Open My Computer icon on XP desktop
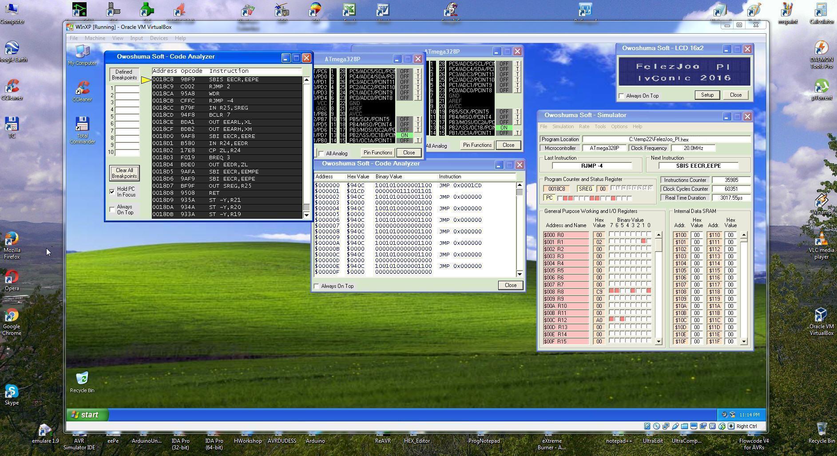837x456 pixels. [82, 52]
